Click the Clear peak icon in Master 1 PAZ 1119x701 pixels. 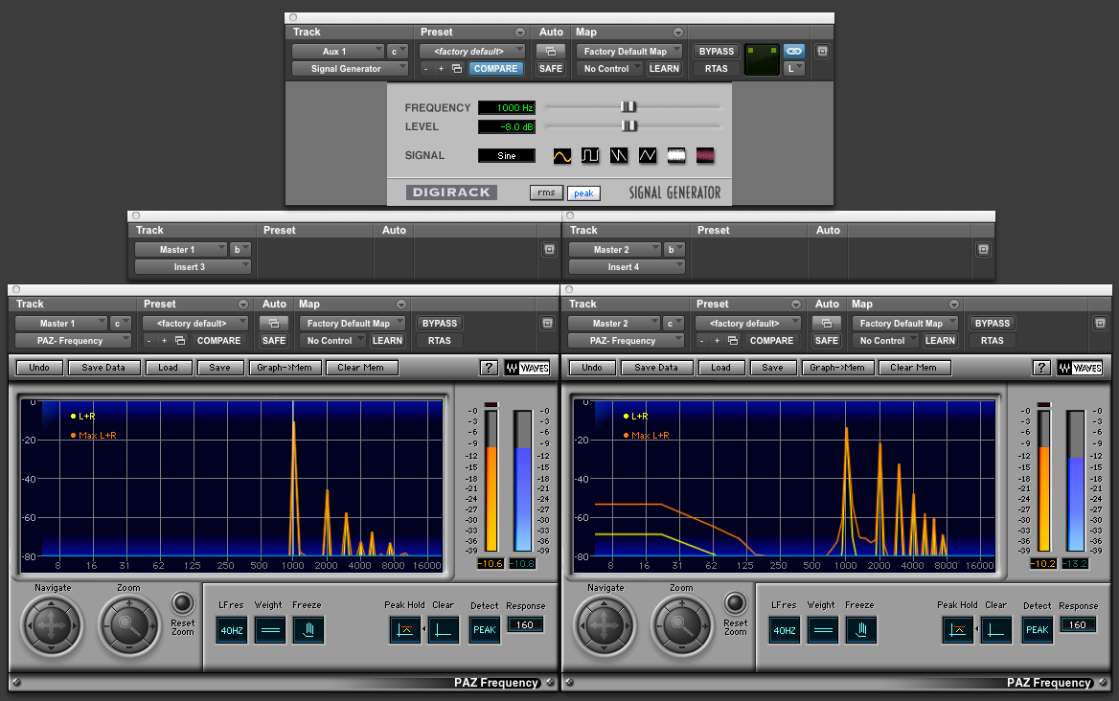click(444, 630)
